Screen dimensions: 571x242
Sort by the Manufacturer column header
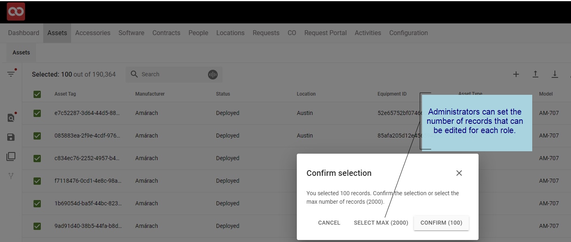point(150,94)
